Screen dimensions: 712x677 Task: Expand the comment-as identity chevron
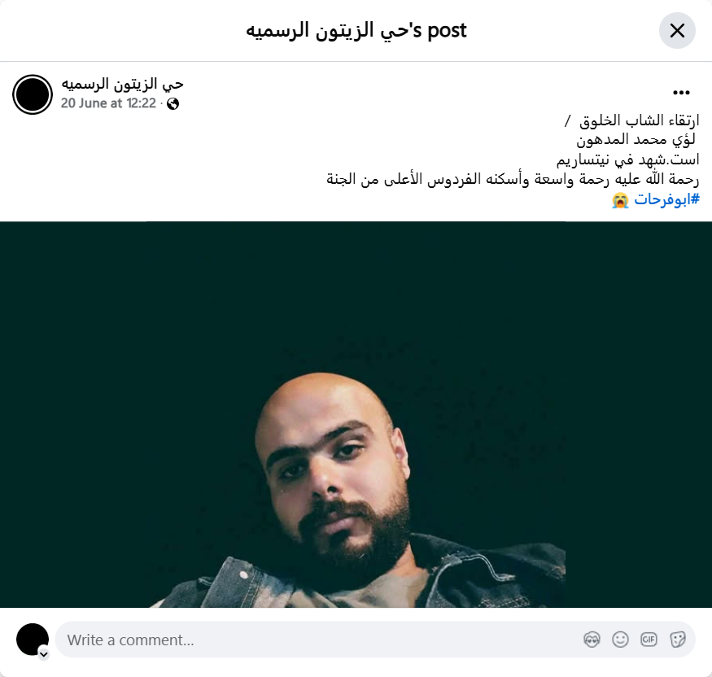44,654
